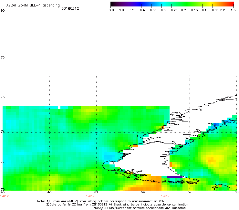
Task: Click the latitude label 76
Action: point(3,97)
